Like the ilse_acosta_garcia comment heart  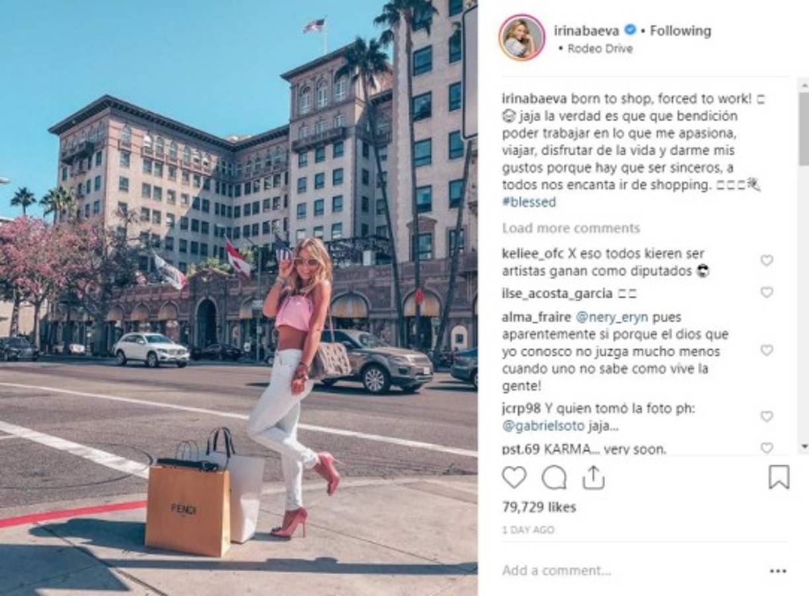pos(767,292)
